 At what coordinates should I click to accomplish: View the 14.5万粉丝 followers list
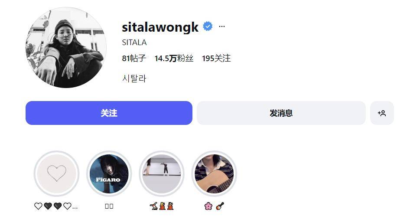(174, 58)
